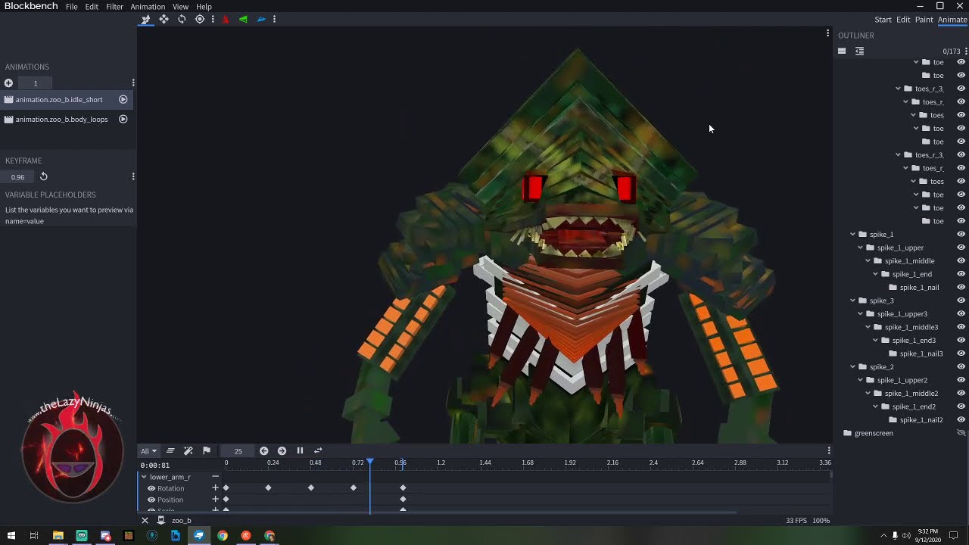Click the Outliner add group icon
Screen dimensions: 969x545
(x=842, y=51)
